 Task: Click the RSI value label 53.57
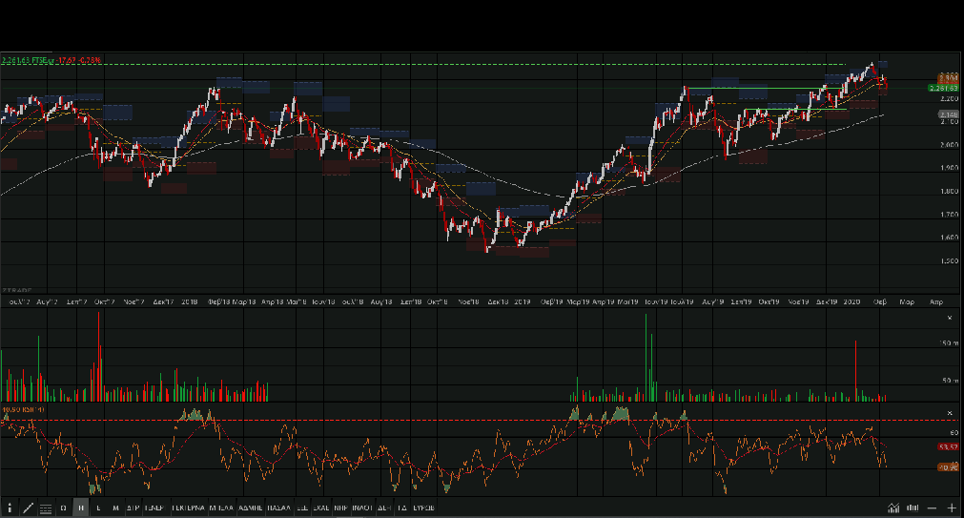[947, 445]
